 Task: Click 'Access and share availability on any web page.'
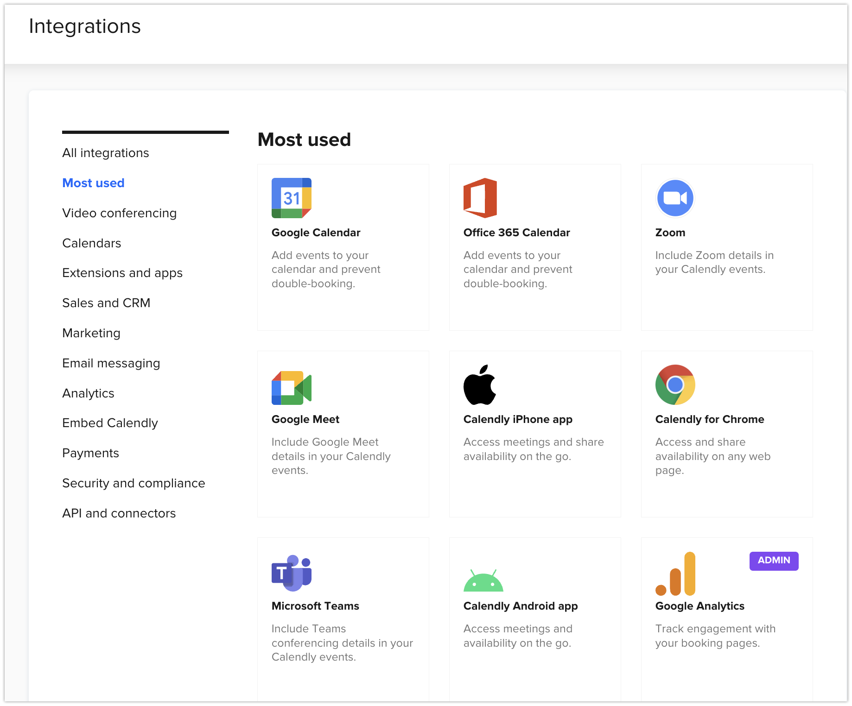click(713, 456)
